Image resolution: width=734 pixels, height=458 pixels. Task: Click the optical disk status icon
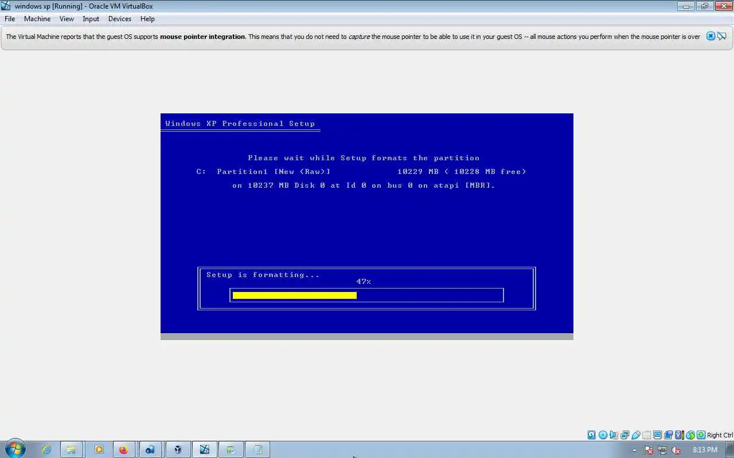click(x=603, y=435)
